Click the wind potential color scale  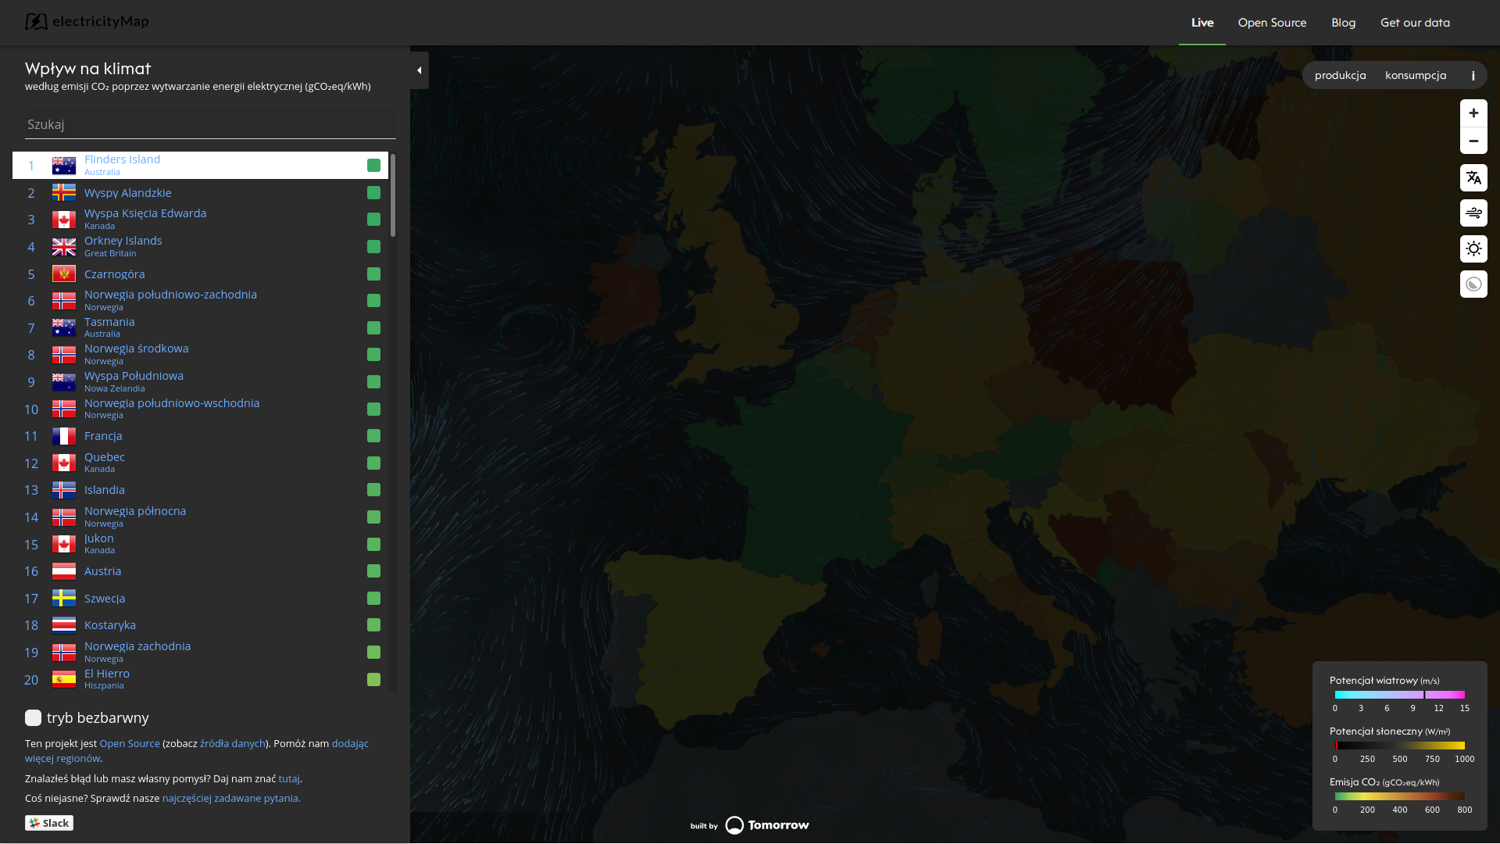tap(1399, 695)
